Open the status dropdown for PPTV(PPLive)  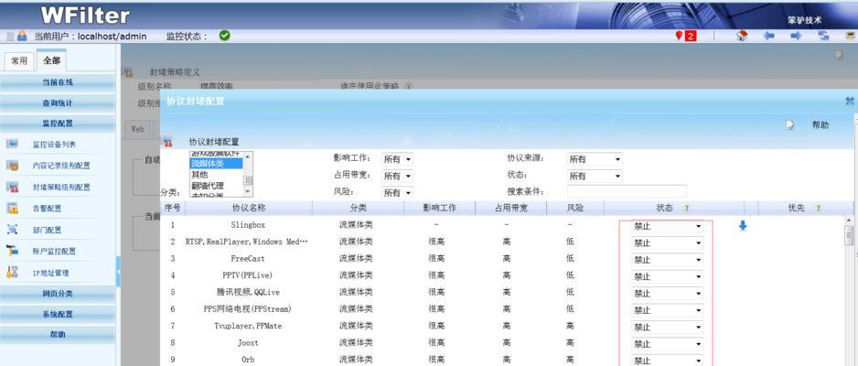[668, 277]
